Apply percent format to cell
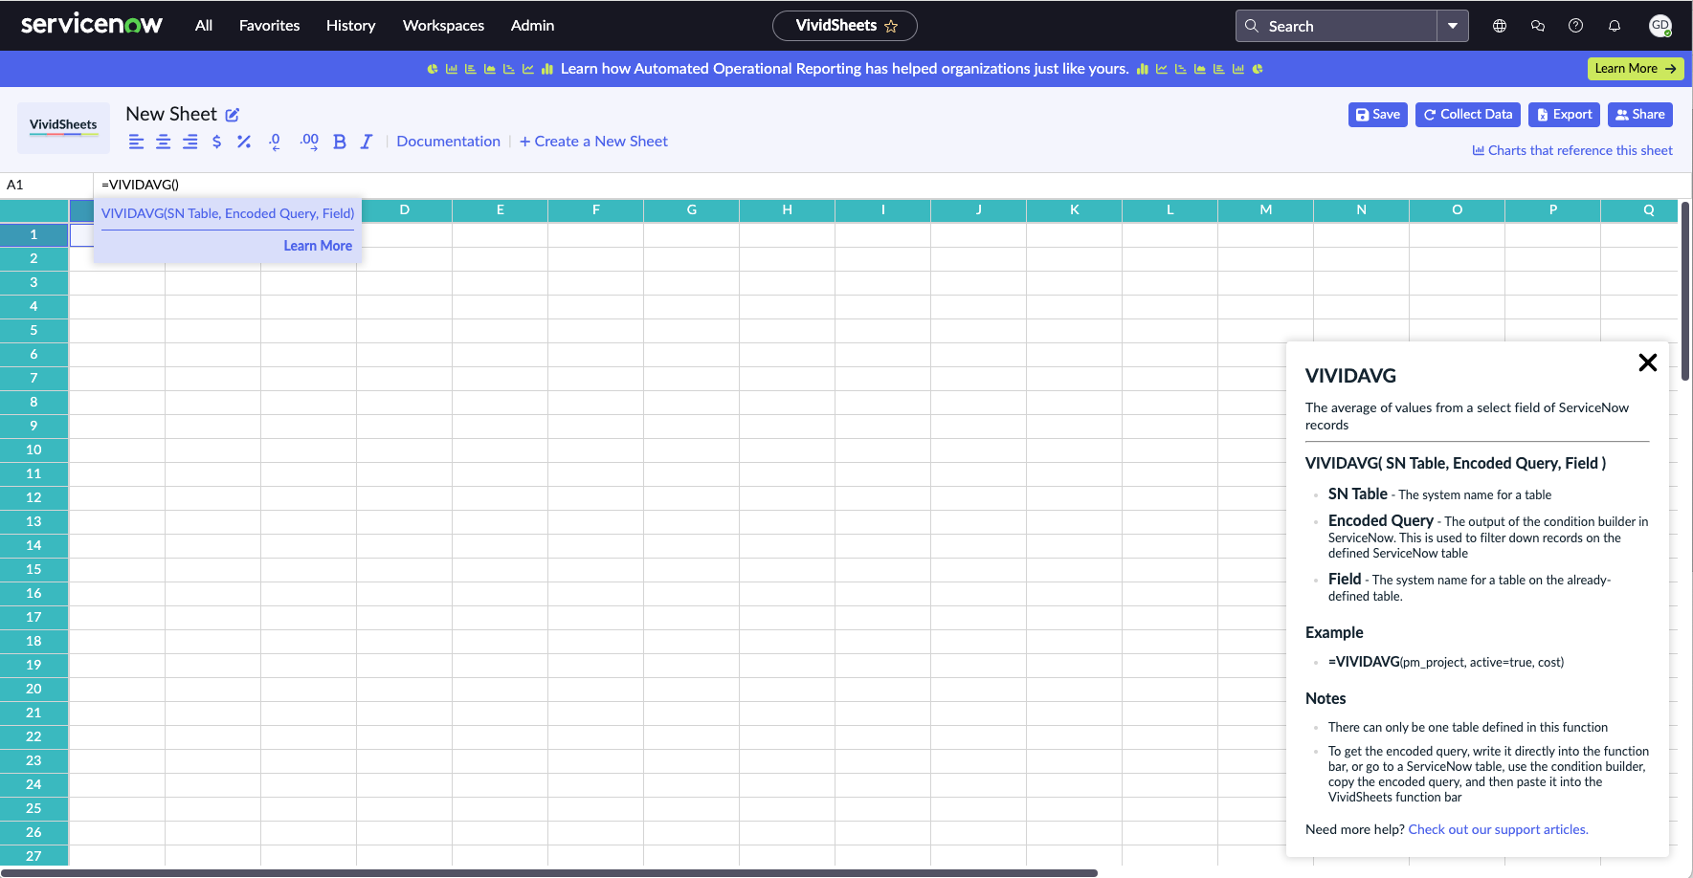 tap(244, 142)
